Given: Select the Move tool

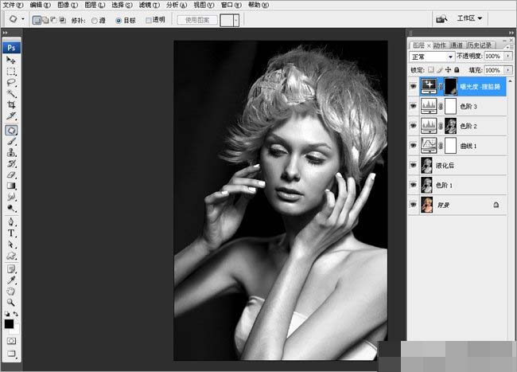Looking at the screenshot, I should pyautogui.click(x=11, y=60).
